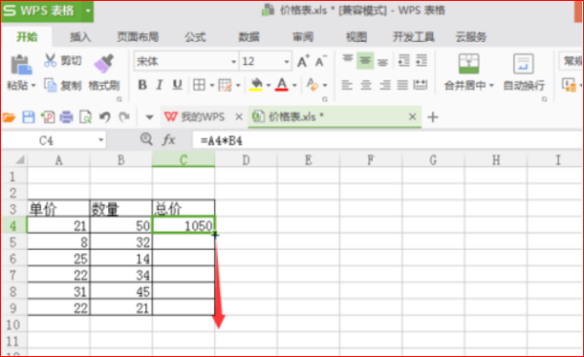Click the formula bar showing =A4*B4
This screenshot has height=357, width=584.
coord(387,141)
